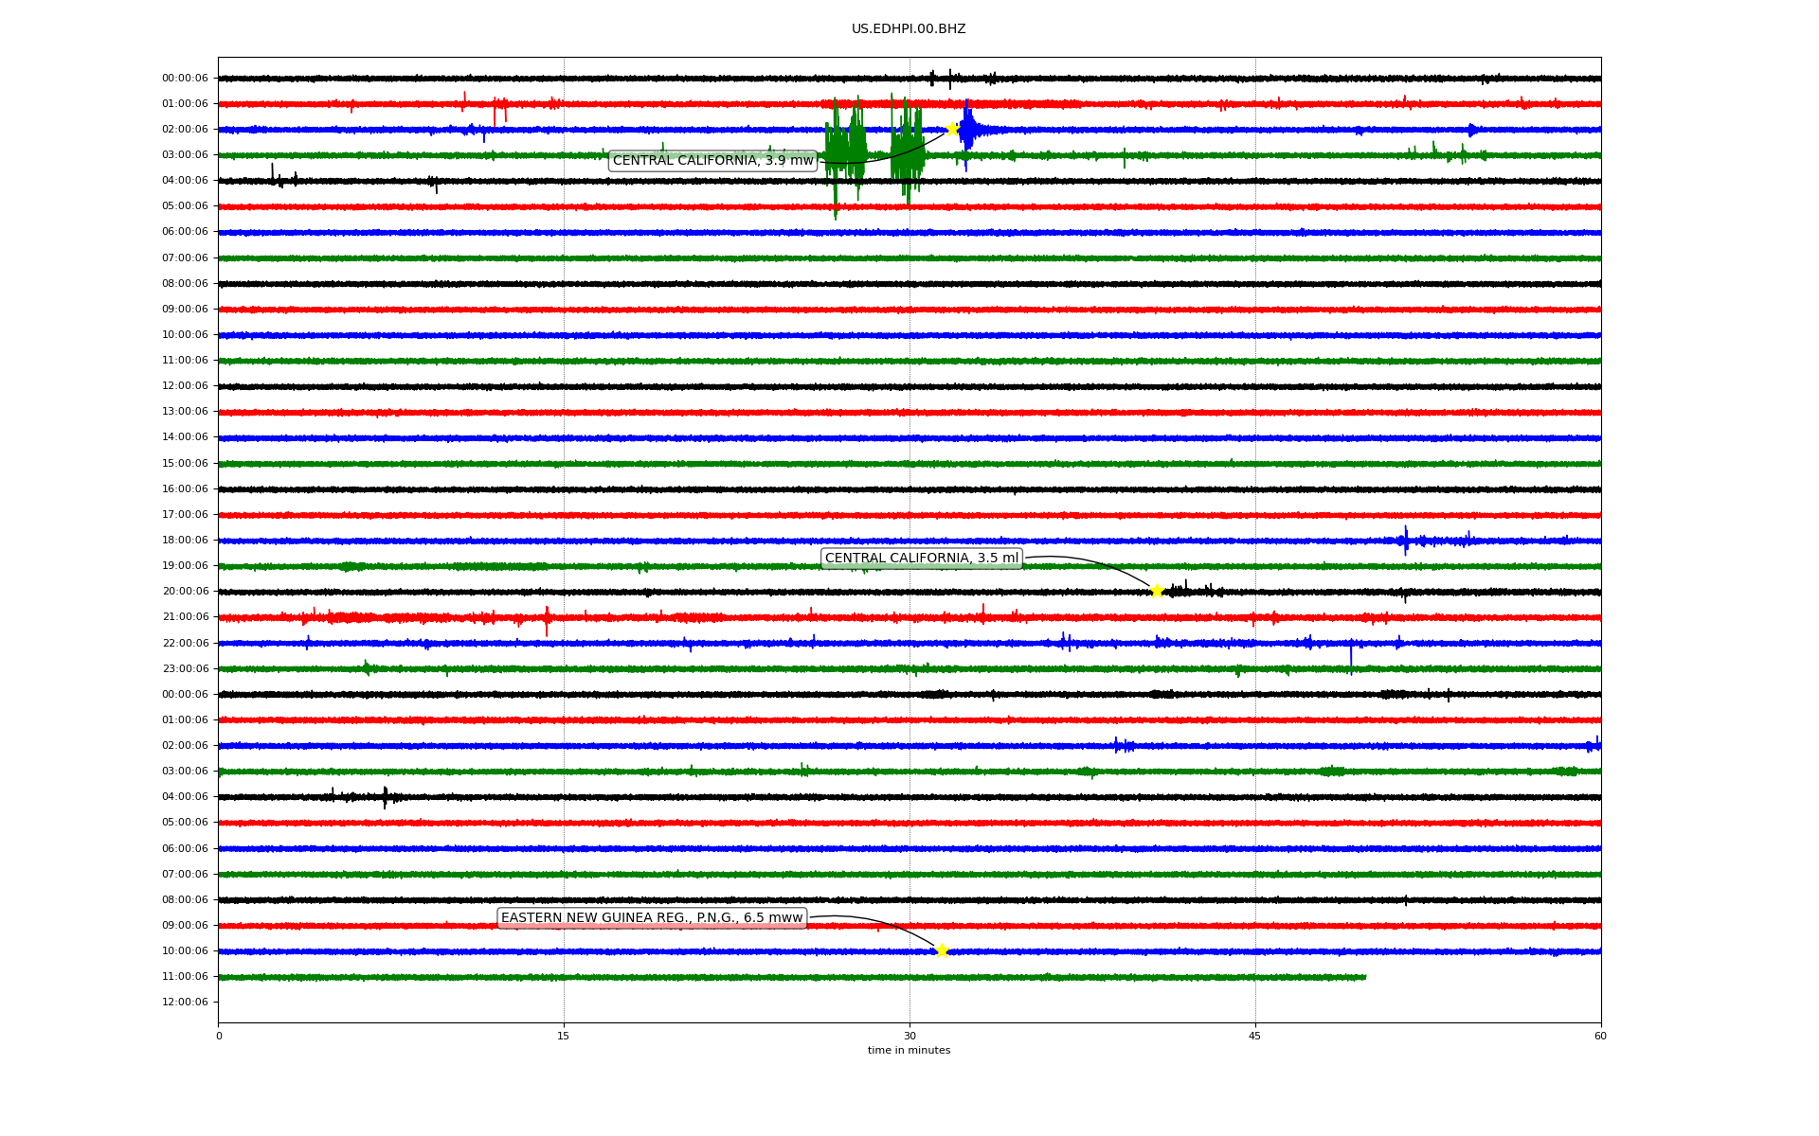Click the yellow star on the 20:00:06 black trace
This screenshot has width=1819, height=1136.
coord(1157,592)
